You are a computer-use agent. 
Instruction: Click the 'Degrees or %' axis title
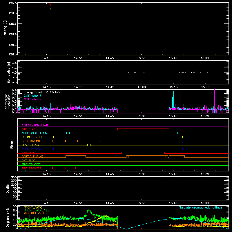[8, 217]
